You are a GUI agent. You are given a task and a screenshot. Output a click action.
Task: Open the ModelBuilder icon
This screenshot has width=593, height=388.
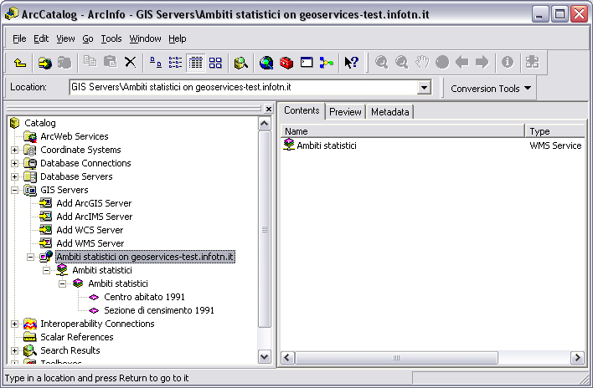pos(327,62)
